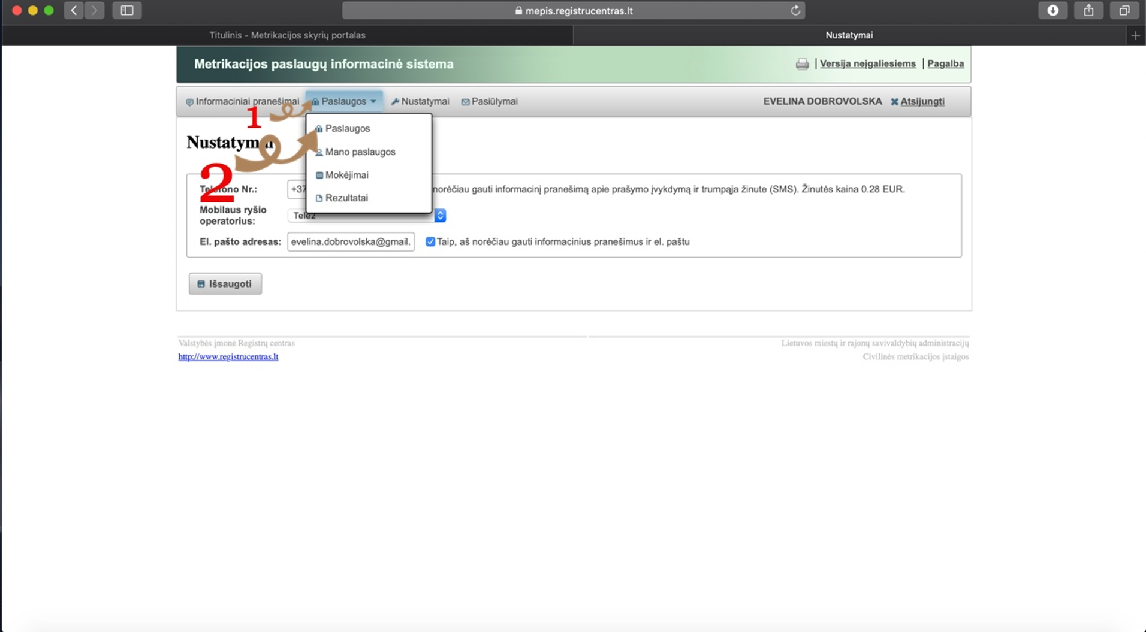Select Rezultatai menu entry
The image size is (1146, 632).
tap(346, 198)
